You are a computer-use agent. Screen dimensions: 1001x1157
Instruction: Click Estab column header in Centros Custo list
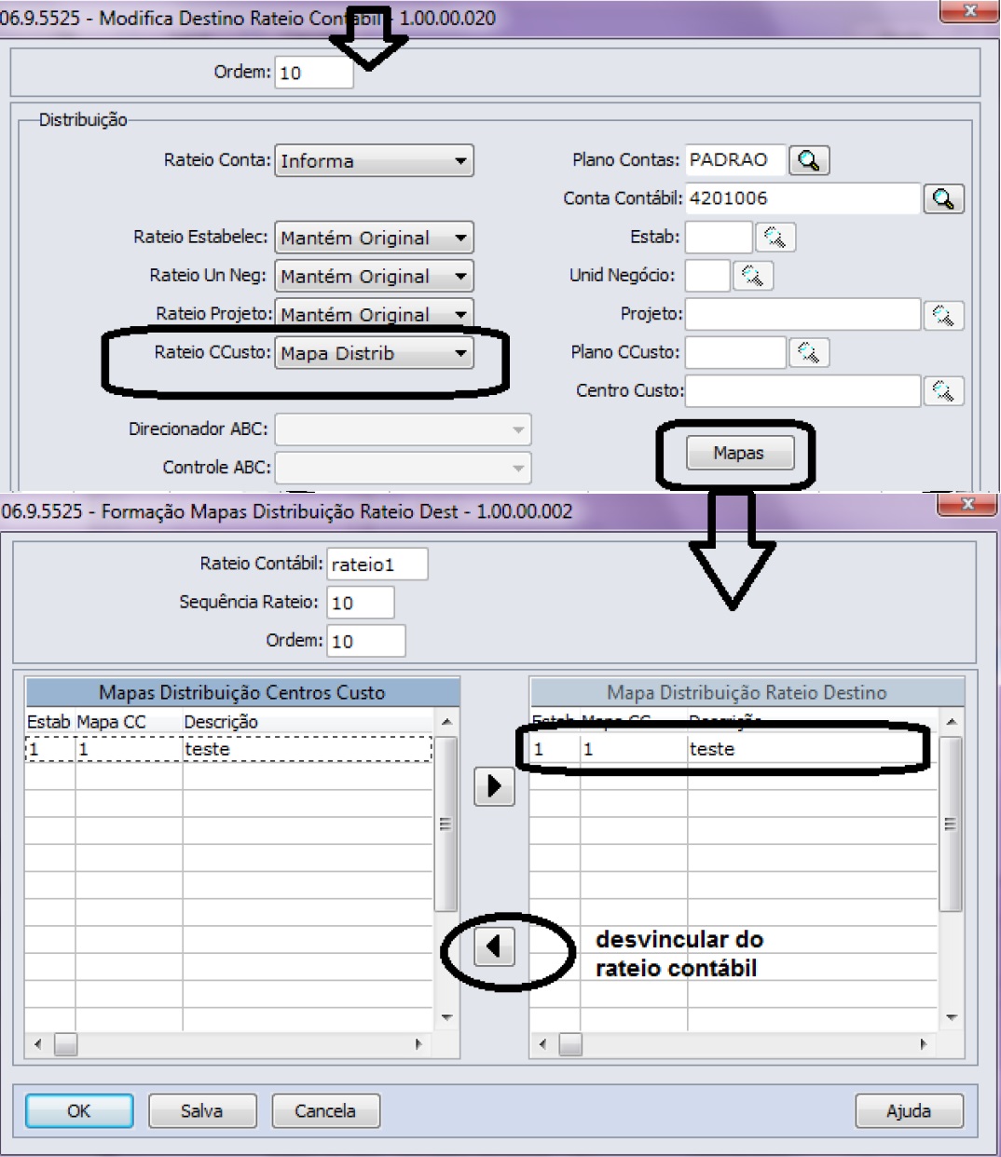click(49, 722)
